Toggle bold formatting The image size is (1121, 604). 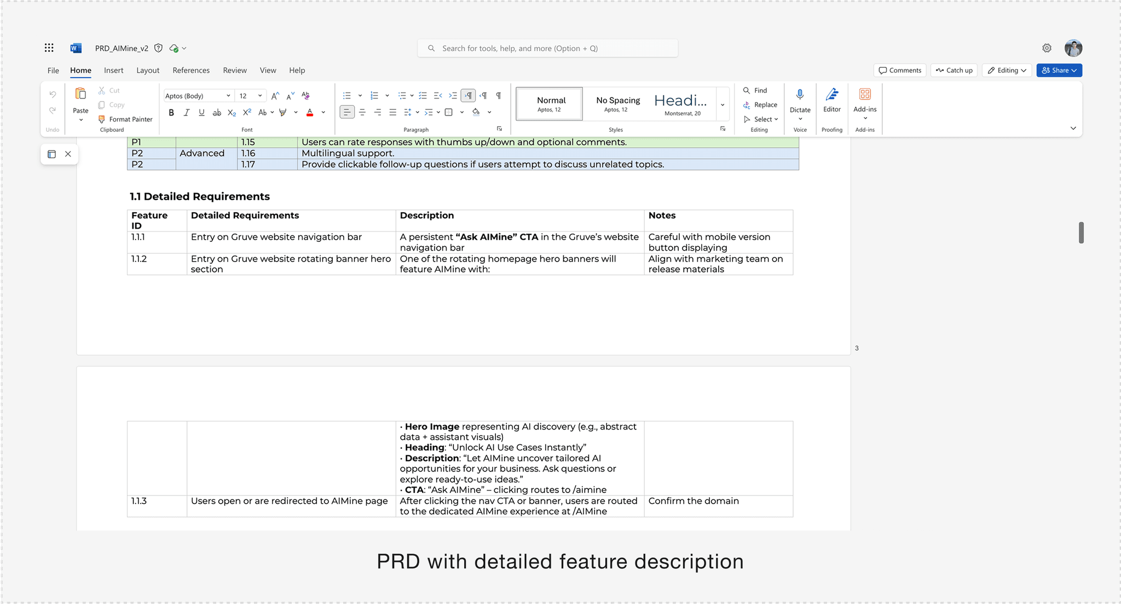coord(171,113)
